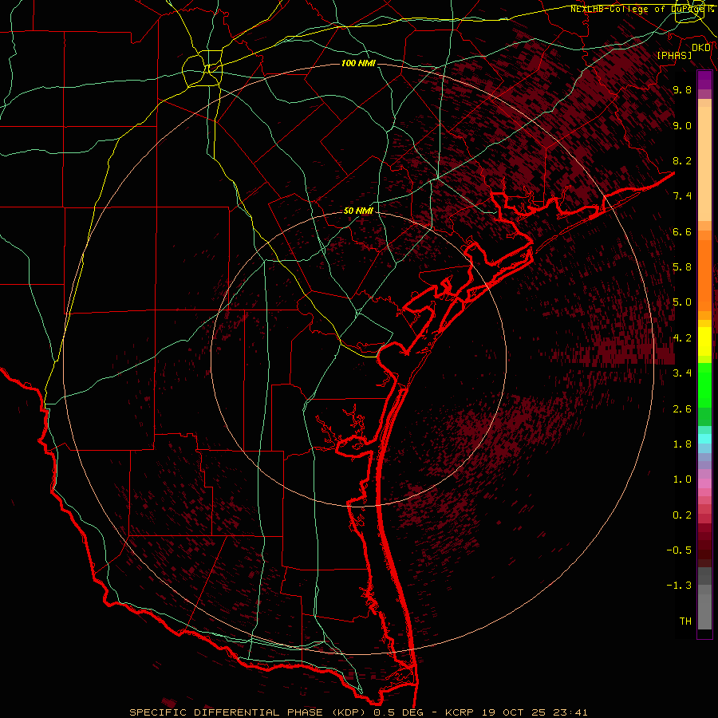Select the 5.0 value on color scale
This screenshot has width=718, height=718.
[x=682, y=302]
